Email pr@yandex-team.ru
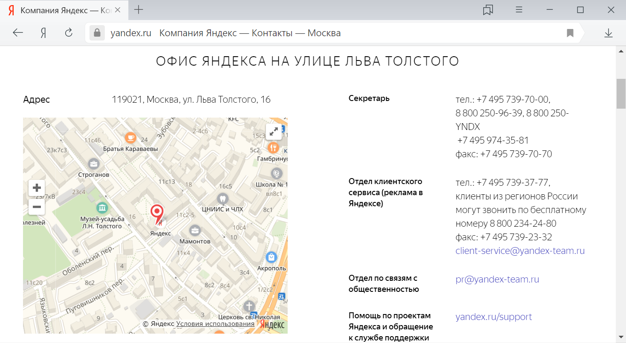The width and height of the screenshot is (626, 343). [x=497, y=280]
